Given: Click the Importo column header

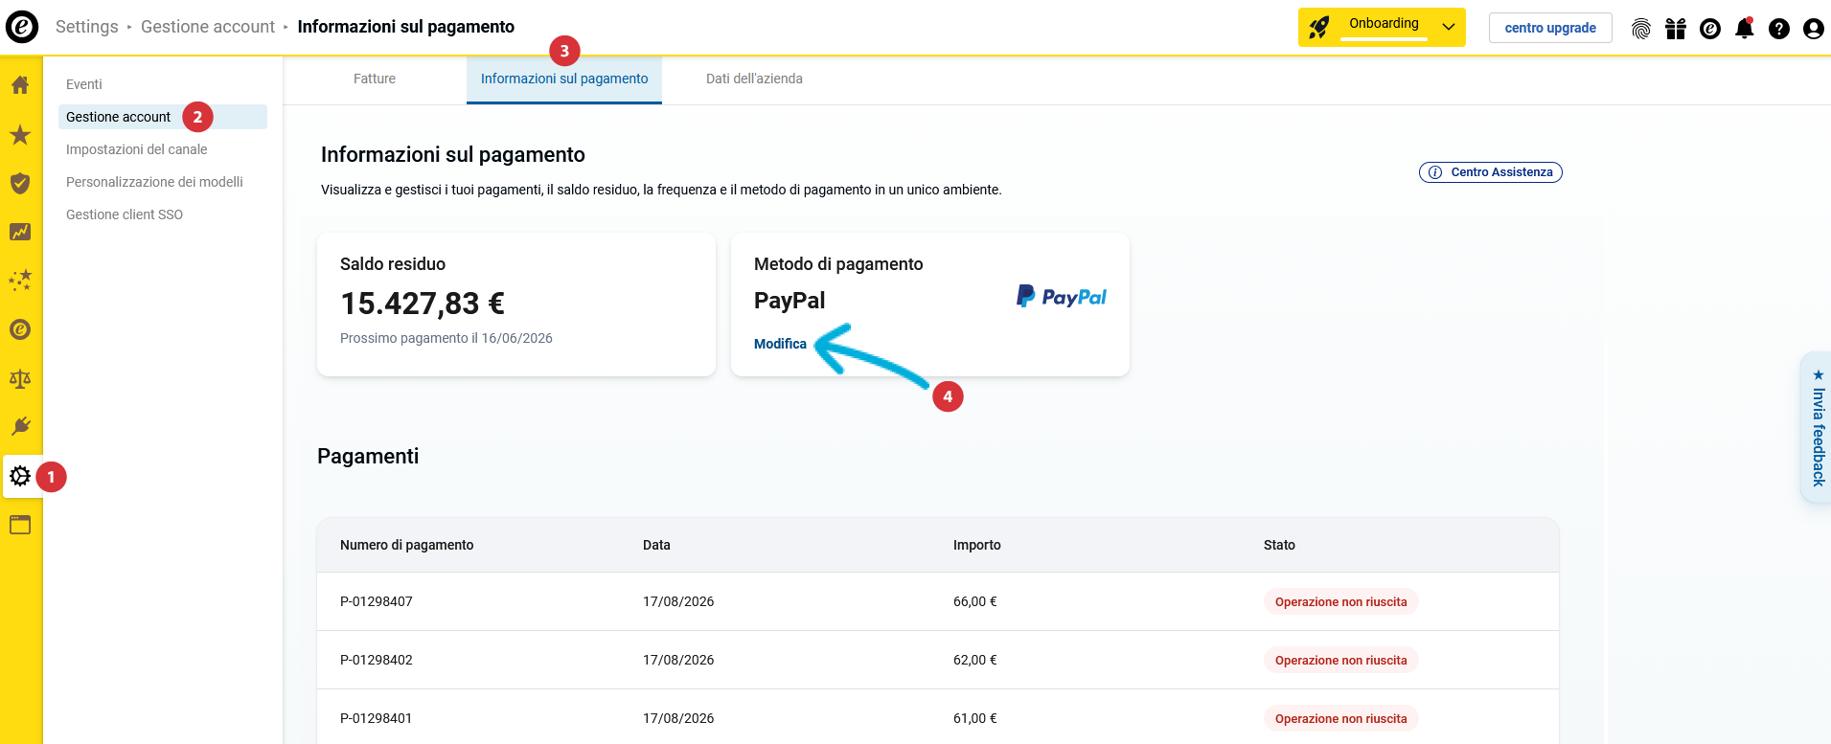Looking at the screenshot, I should click(x=977, y=545).
